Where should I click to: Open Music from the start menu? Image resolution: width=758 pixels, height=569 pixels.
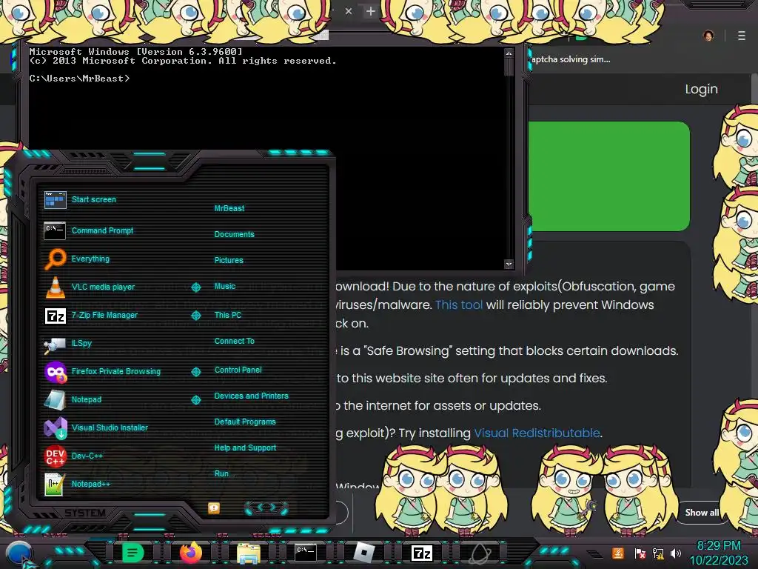click(225, 287)
